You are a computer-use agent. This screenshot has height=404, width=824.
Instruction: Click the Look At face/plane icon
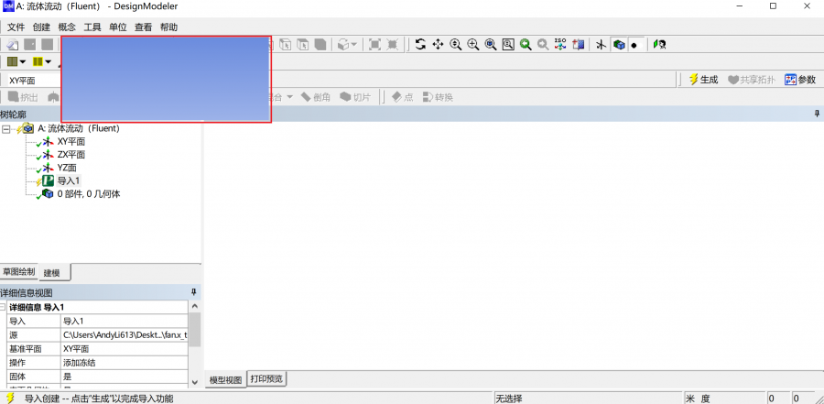tap(578, 45)
